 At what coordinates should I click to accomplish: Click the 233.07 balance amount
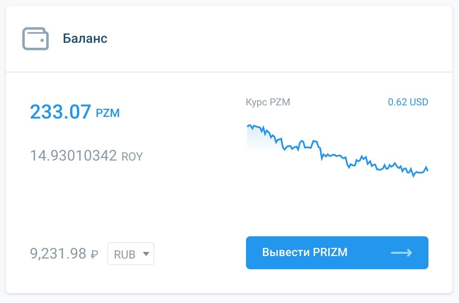pos(60,112)
